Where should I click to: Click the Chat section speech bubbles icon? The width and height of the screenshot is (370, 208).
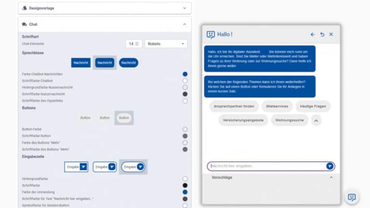(24, 24)
